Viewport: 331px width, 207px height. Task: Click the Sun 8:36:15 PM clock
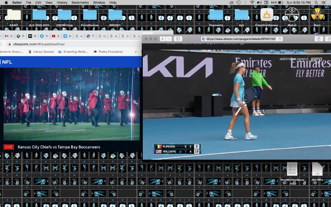click(298, 3)
